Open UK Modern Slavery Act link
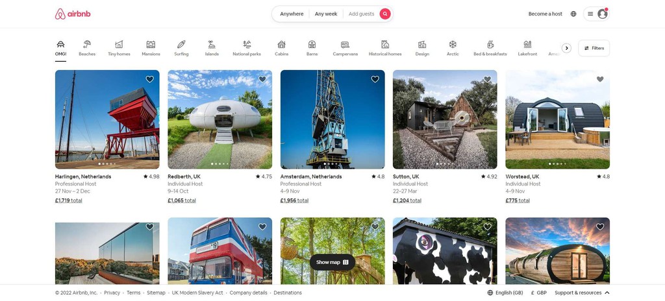Screen dimensions: 665x301 pyautogui.click(x=197, y=293)
